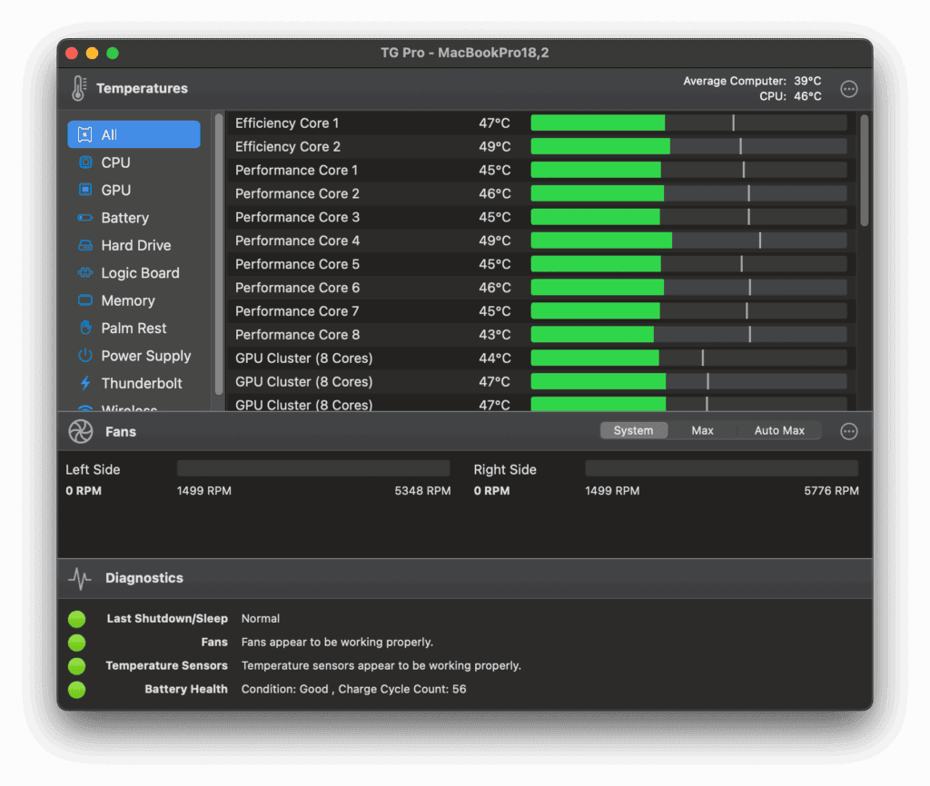Click the Thunderbolt lightning icon

pos(85,383)
